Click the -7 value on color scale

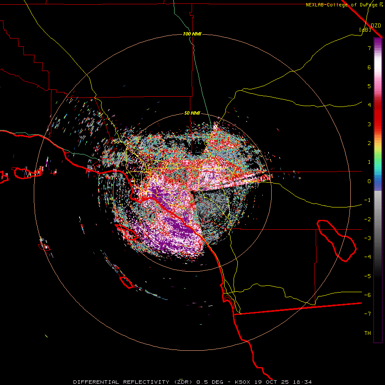tap(367, 314)
